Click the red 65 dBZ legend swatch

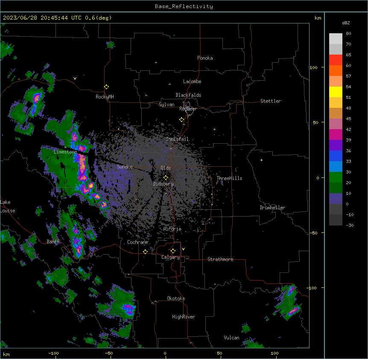pos(336,60)
